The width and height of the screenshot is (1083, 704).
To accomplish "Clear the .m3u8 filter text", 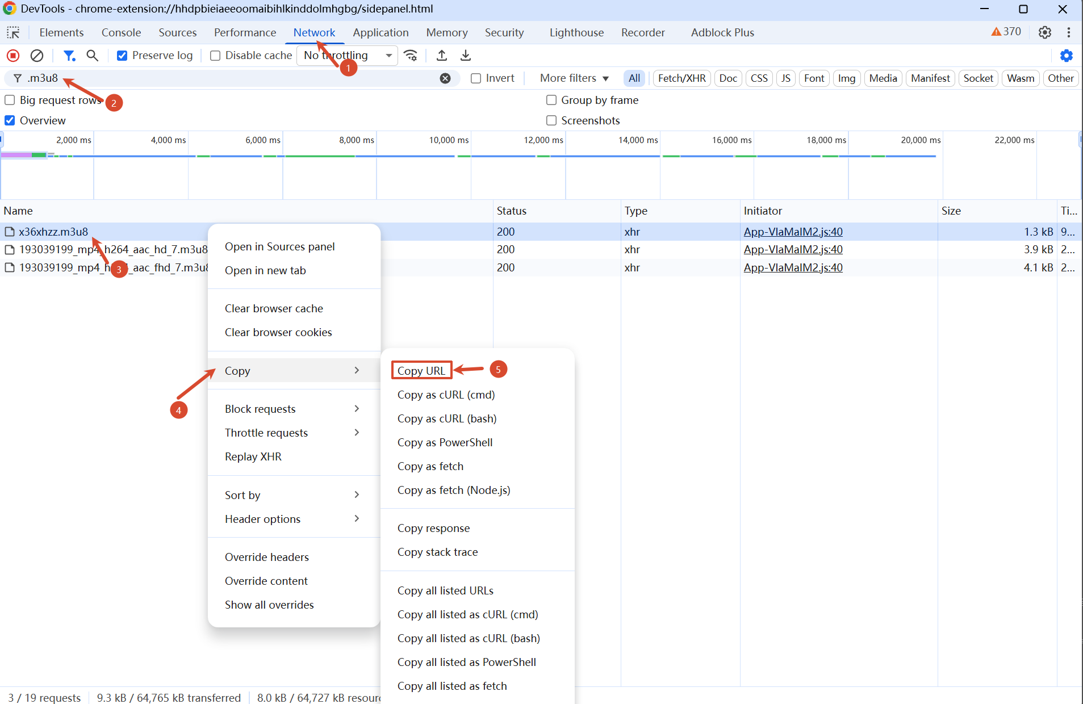I will (x=445, y=78).
